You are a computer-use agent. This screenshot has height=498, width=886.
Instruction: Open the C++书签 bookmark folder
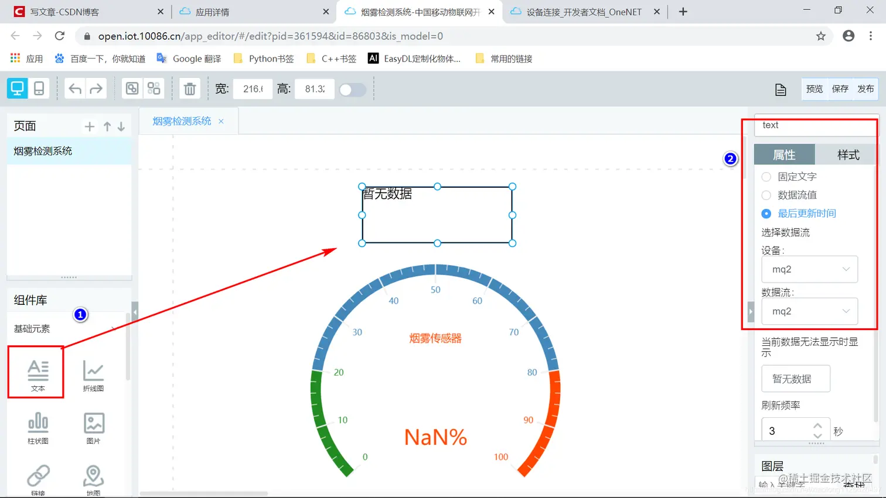331,59
